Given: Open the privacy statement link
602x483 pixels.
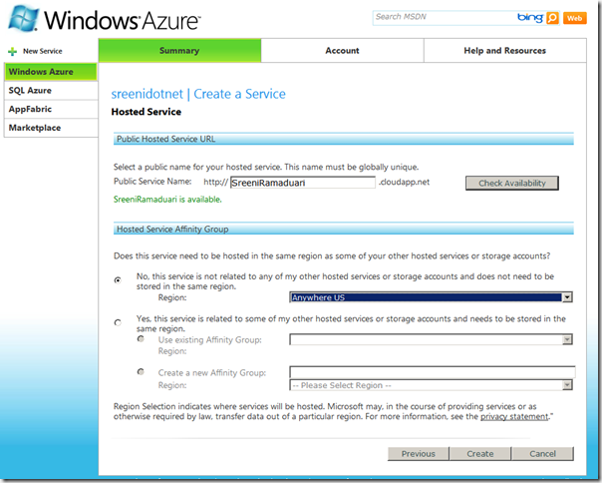Looking at the screenshot, I should coord(514,416).
